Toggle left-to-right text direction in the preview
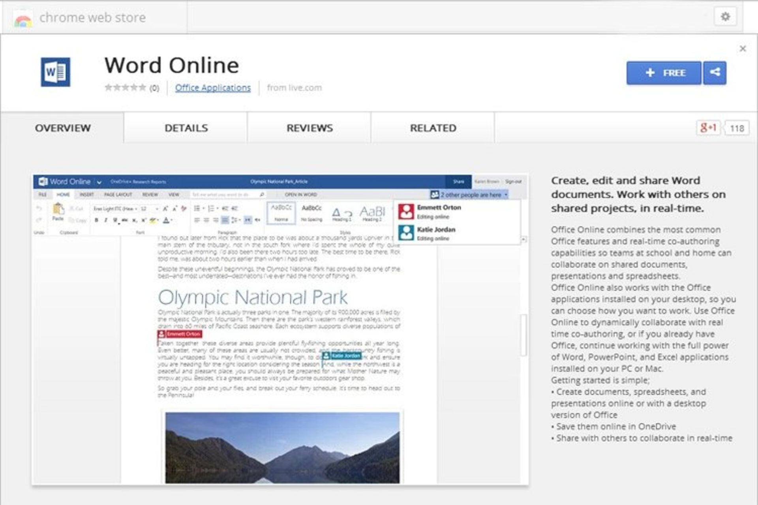The height and width of the screenshot is (505, 758). tap(248, 220)
